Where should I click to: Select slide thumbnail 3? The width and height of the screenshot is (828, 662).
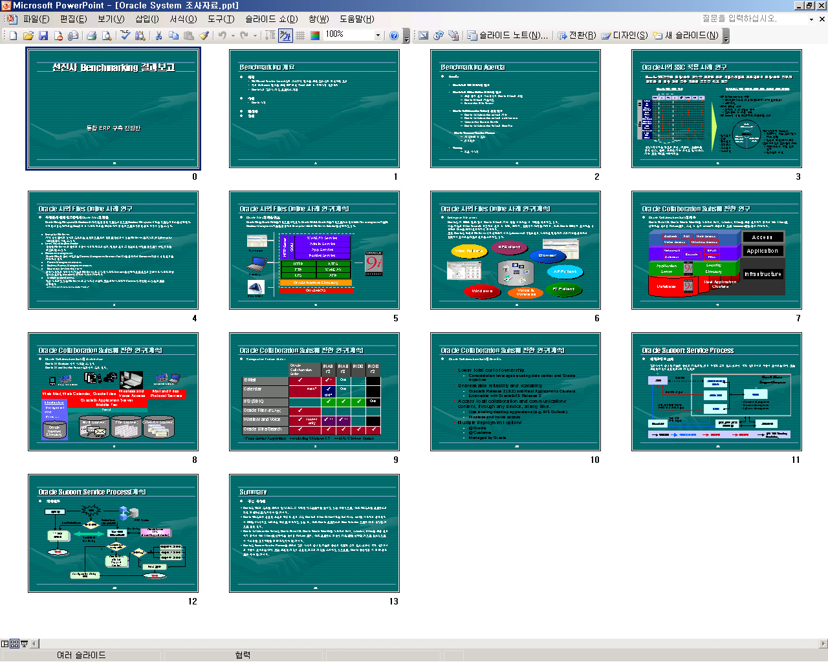[717, 109]
